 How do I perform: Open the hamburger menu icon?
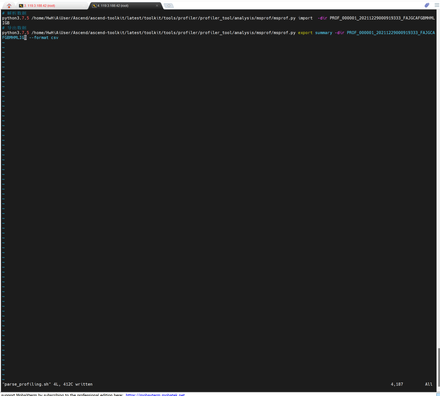(x=437, y=5)
